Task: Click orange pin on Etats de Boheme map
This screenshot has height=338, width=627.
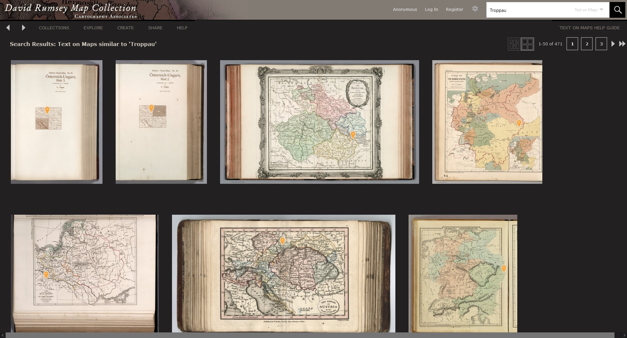Action: pyautogui.click(x=353, y=134)
